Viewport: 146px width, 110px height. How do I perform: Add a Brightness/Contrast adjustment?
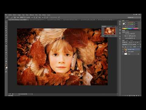click(126, 34)
